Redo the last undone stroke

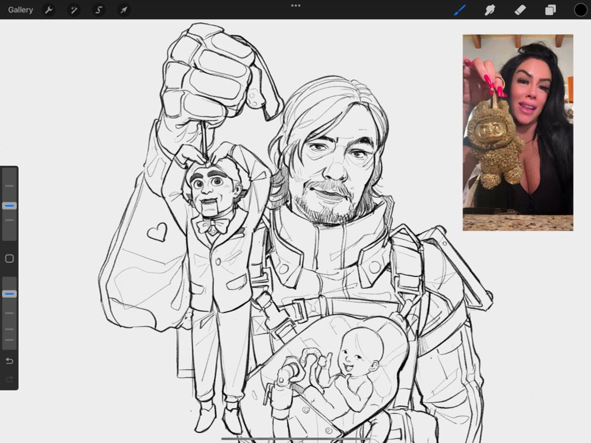click(x=9, y=379)
